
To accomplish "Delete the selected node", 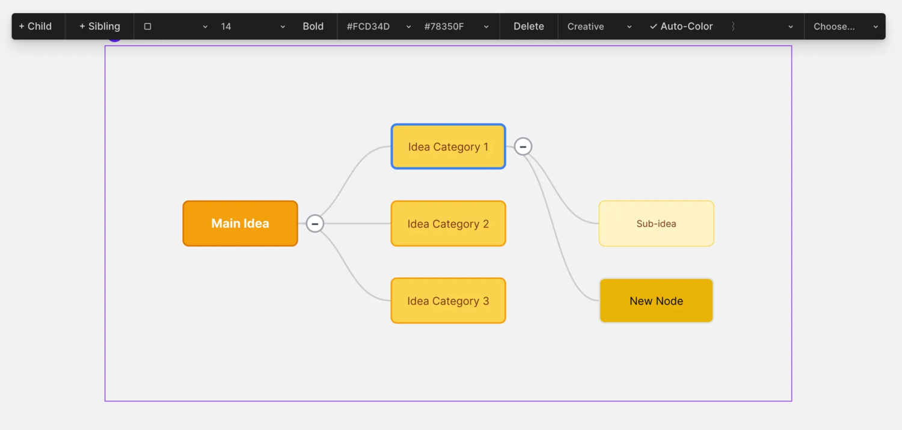I will click(529, 26).
